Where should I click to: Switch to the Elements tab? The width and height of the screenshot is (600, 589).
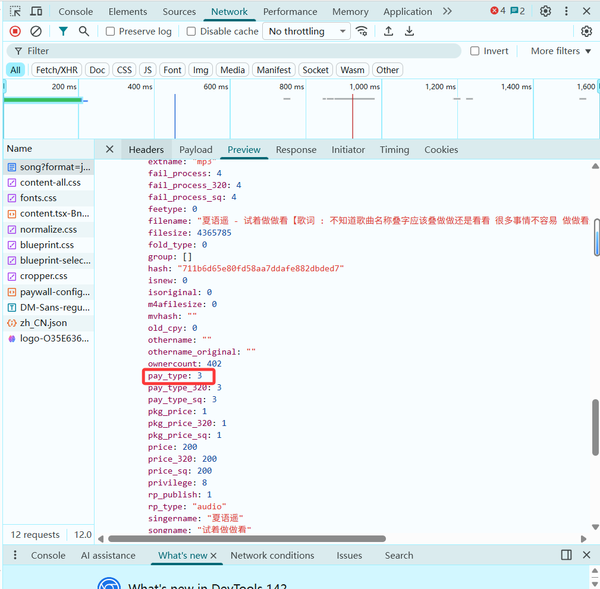point(128,11)
